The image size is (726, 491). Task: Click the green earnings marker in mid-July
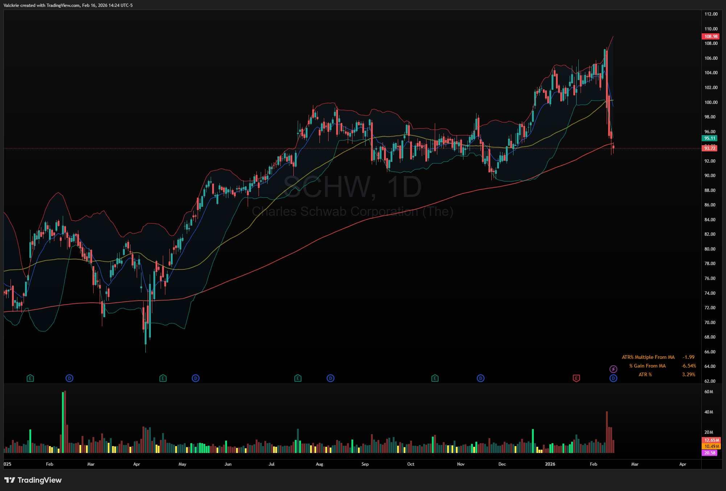click(298, 378)
